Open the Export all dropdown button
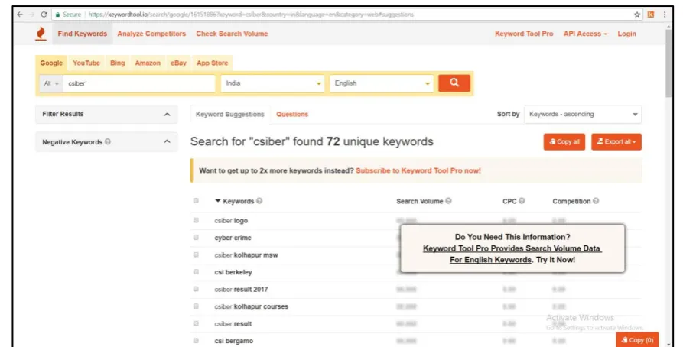 (616, 141)
